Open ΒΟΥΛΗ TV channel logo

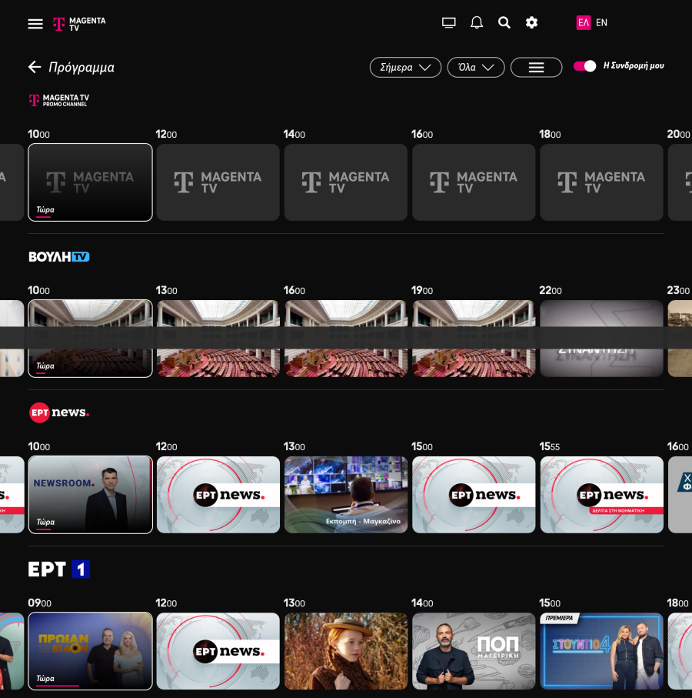(59, 257)
